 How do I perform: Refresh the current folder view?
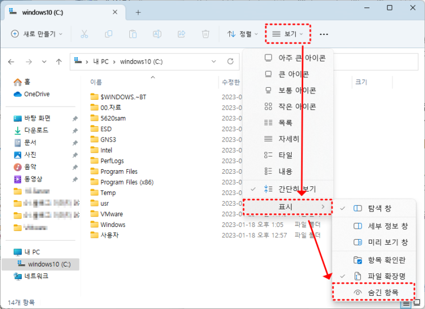click(x=231, y=61)
